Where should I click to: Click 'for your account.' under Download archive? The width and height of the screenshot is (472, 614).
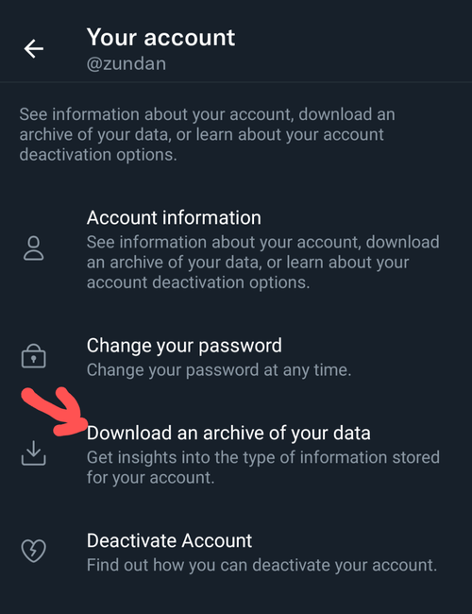click(x=151, y=478)
